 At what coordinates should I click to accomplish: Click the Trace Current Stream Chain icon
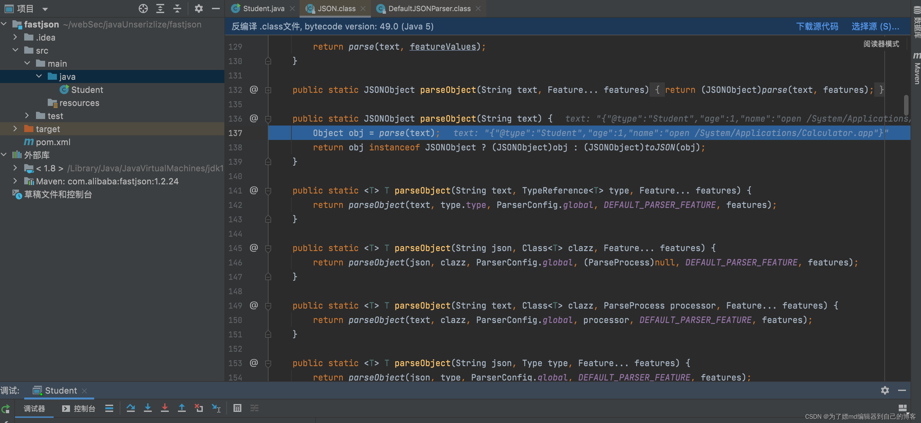point(254,408)
